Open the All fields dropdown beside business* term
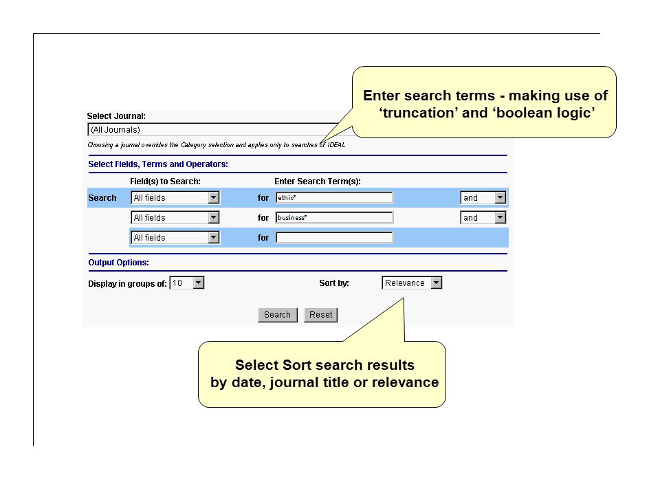Viewport: 660px width, 495px height. 175,218
